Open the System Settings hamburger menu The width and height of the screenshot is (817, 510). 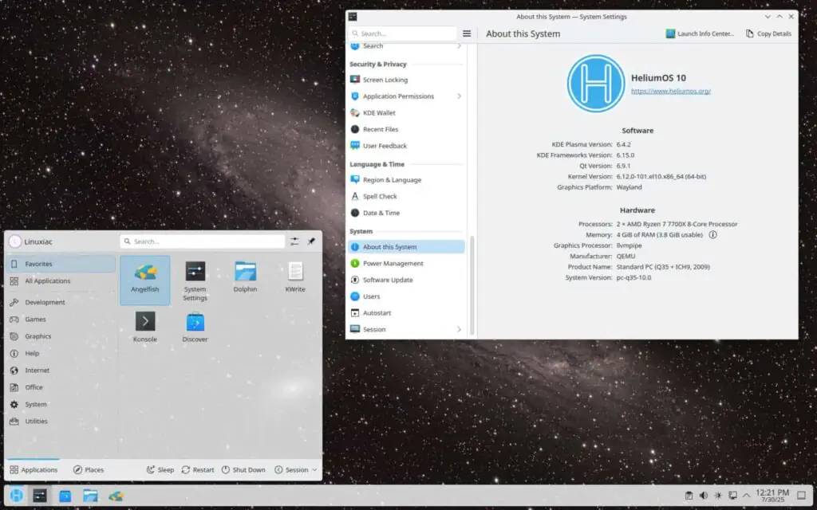pos(467,33)
